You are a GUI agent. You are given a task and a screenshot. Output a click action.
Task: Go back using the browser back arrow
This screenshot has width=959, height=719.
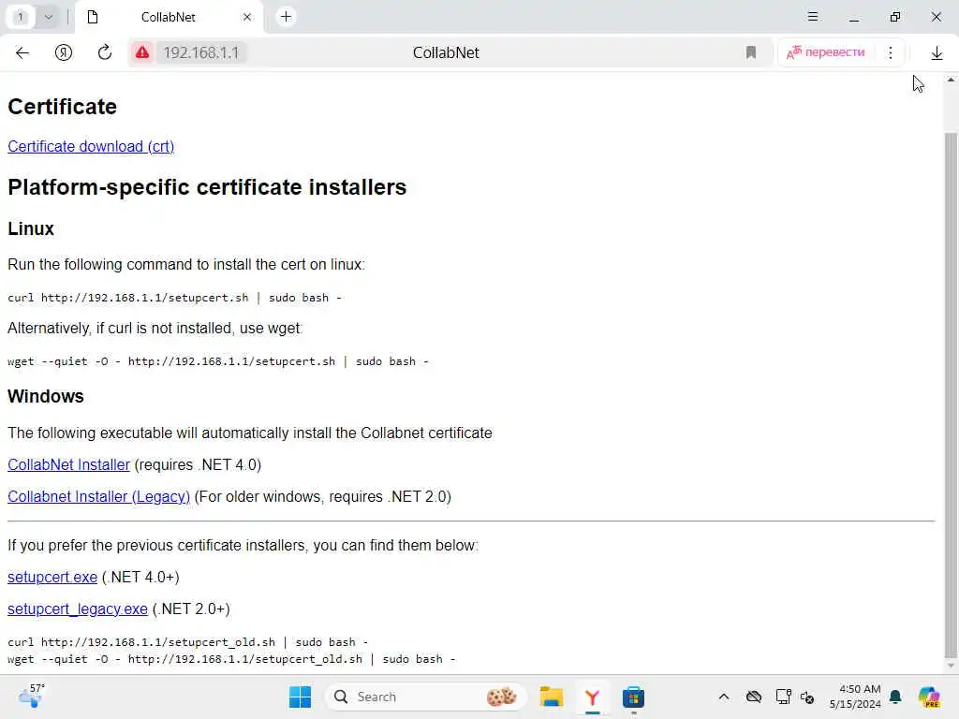point(22,52)
